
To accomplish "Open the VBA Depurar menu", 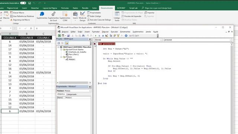I will [105, 32].
